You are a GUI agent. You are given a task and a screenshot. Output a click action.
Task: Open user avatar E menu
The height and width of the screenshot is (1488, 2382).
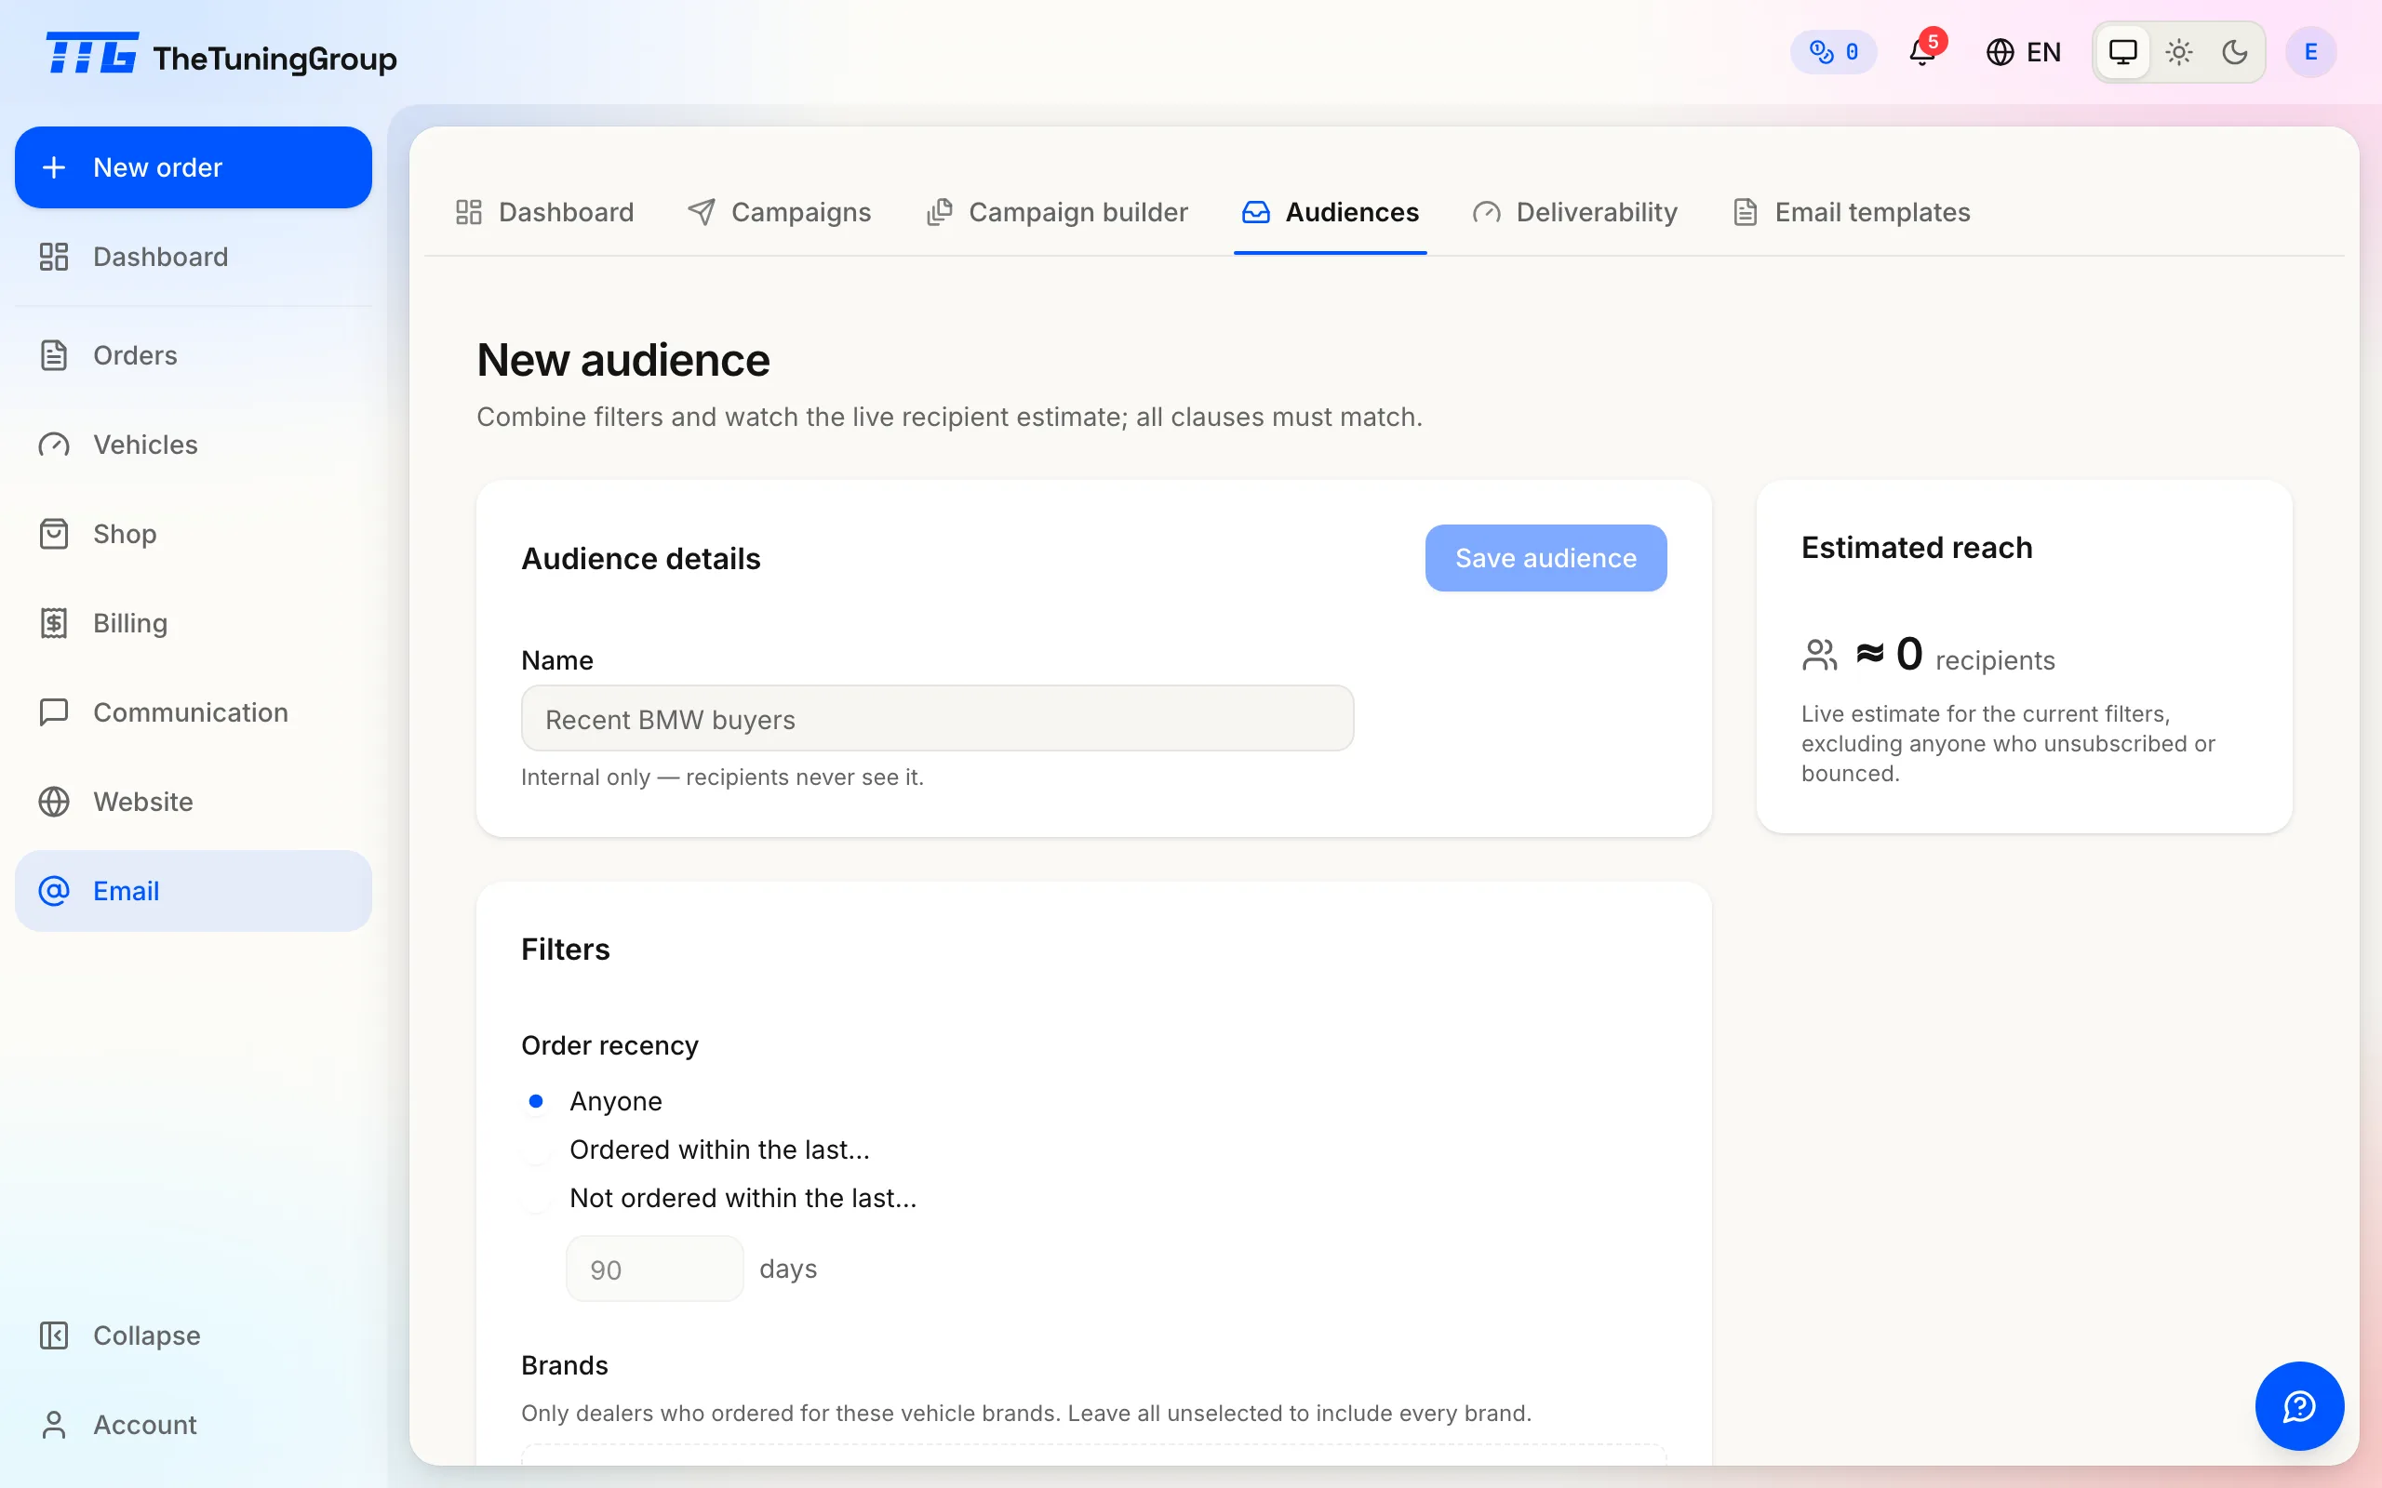point(2310,52)
